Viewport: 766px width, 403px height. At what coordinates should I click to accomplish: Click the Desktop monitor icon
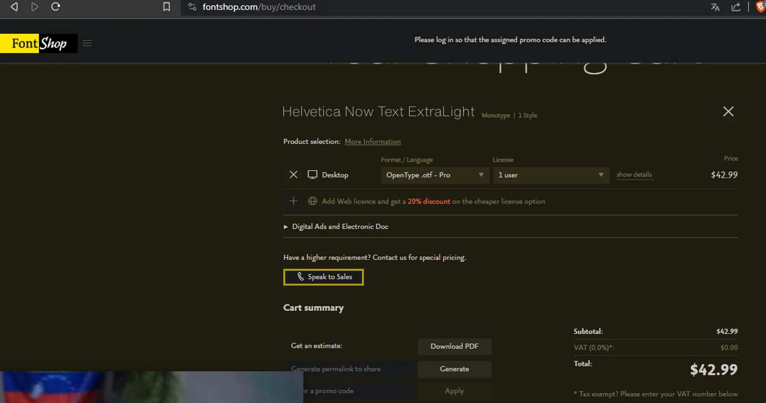(x=313, y=174)
